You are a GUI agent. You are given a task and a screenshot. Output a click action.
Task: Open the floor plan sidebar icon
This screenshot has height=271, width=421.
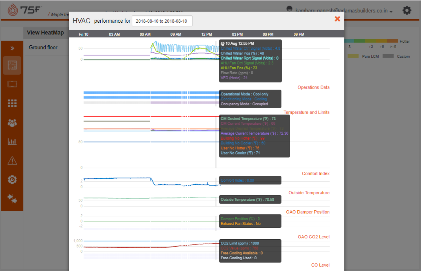(12, 65)
